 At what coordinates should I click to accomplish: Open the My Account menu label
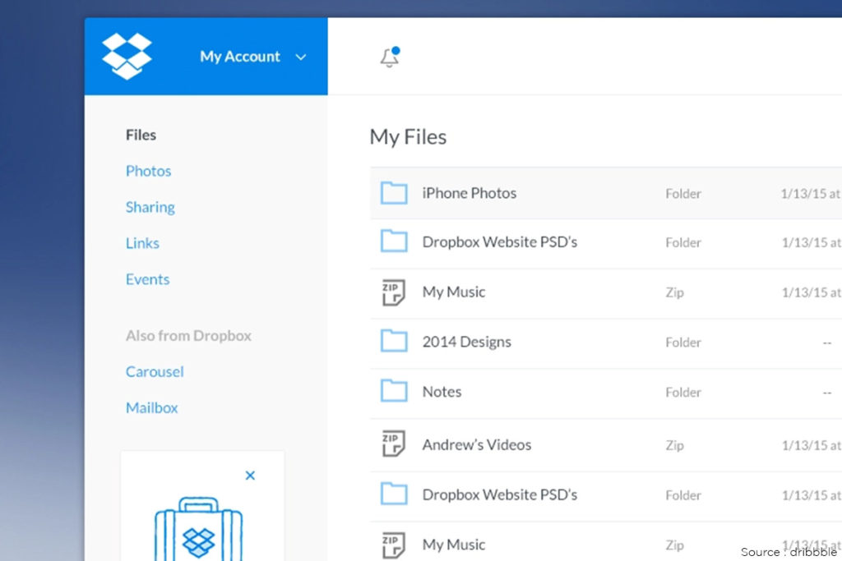click(240, 57)
